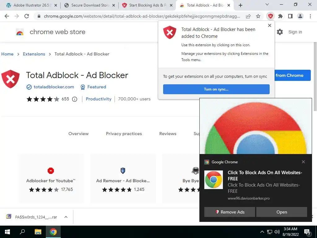This screenshot has height=238, width=317.
Task: Click the page vertical scrollbar
Action: pos(315,77)
